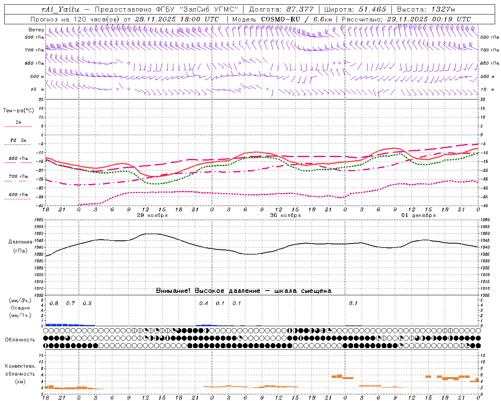This screenshot has width=501, height=401.
Task: Select the Облачность row label
Action: tap(20, 340)
